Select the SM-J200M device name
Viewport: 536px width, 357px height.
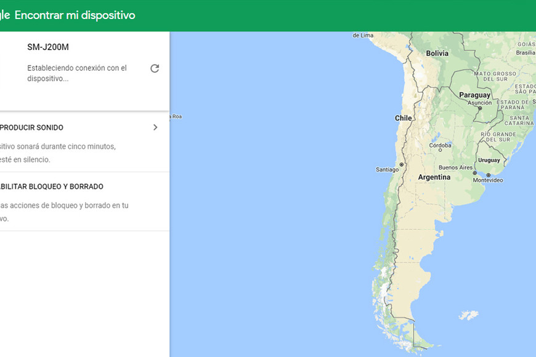pyautogui.click(x=52, y=47)
